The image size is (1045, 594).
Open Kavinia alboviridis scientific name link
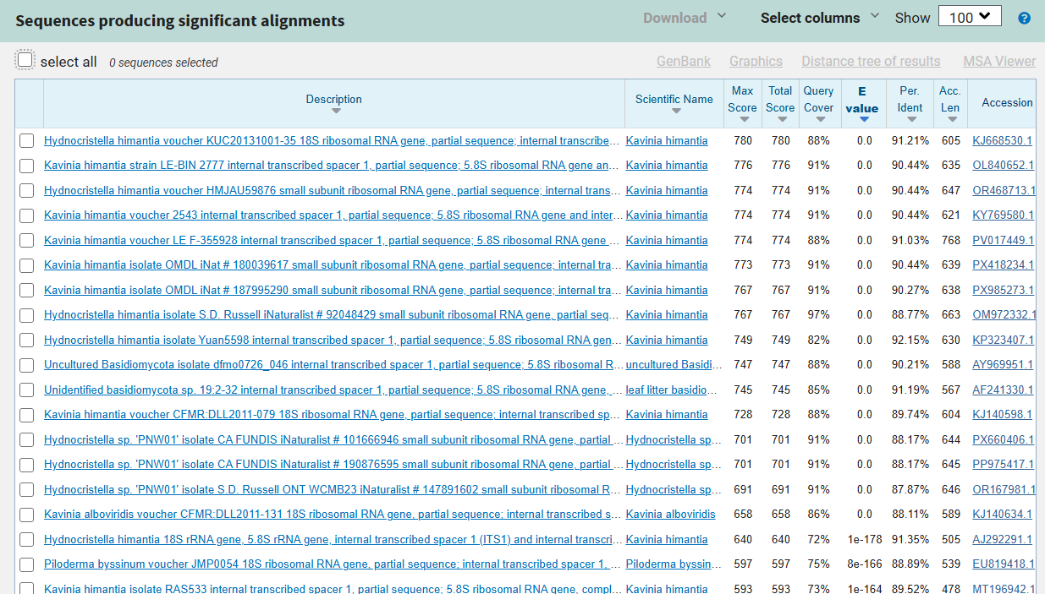pyautogui.click(x=671, y=515)
